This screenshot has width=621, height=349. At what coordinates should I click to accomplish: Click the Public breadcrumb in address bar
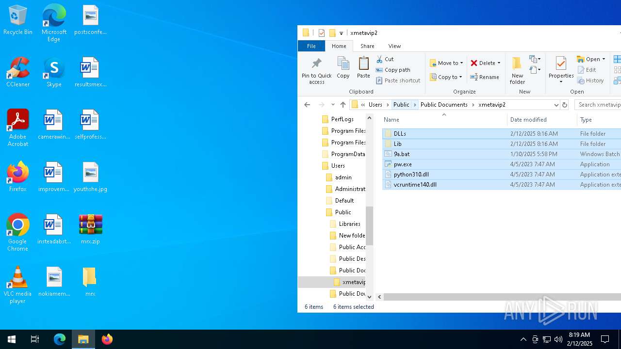coord(401,105)
